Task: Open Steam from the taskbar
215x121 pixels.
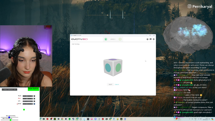Action: tap(73, 119)
